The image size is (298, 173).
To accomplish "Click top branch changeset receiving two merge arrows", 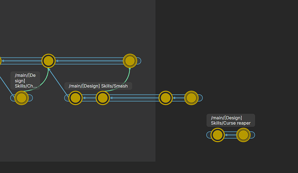I will pos(48,61).
